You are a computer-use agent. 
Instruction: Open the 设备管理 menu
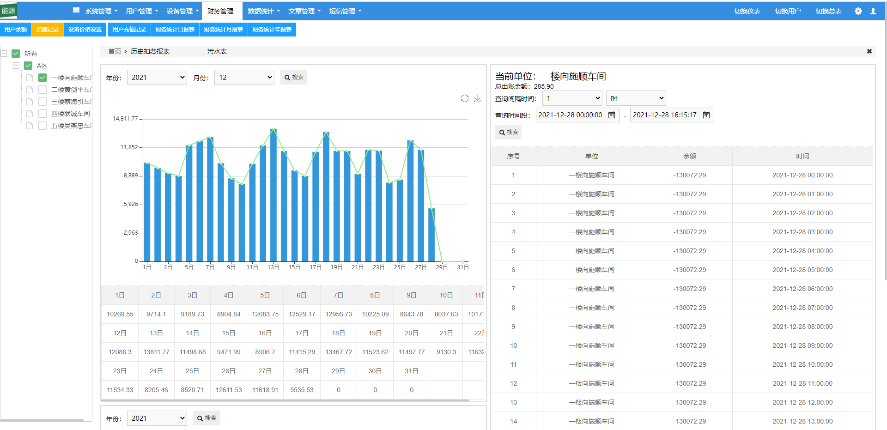[182, 11]
